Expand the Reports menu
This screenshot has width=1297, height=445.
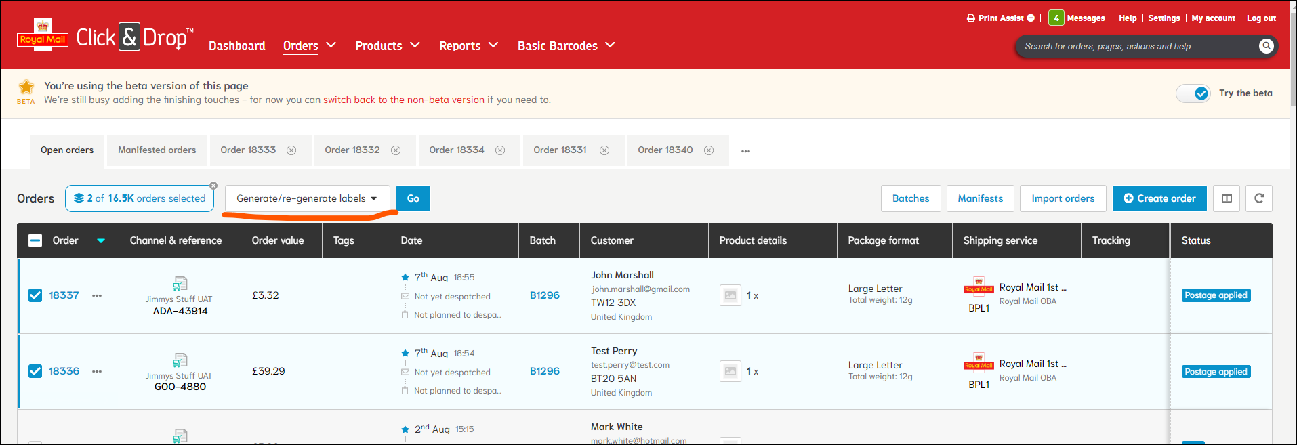click(468, 45)
